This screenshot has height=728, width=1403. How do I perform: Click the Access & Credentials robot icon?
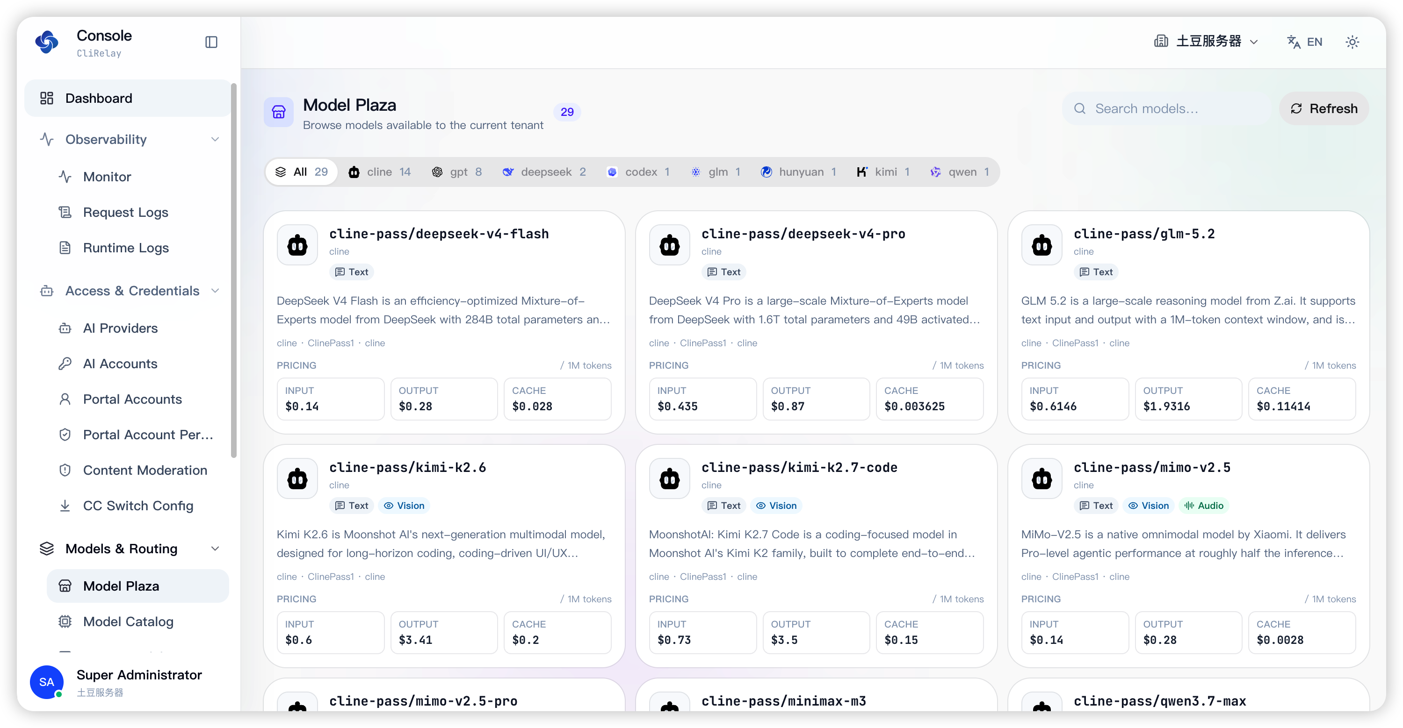click(47, 291)
